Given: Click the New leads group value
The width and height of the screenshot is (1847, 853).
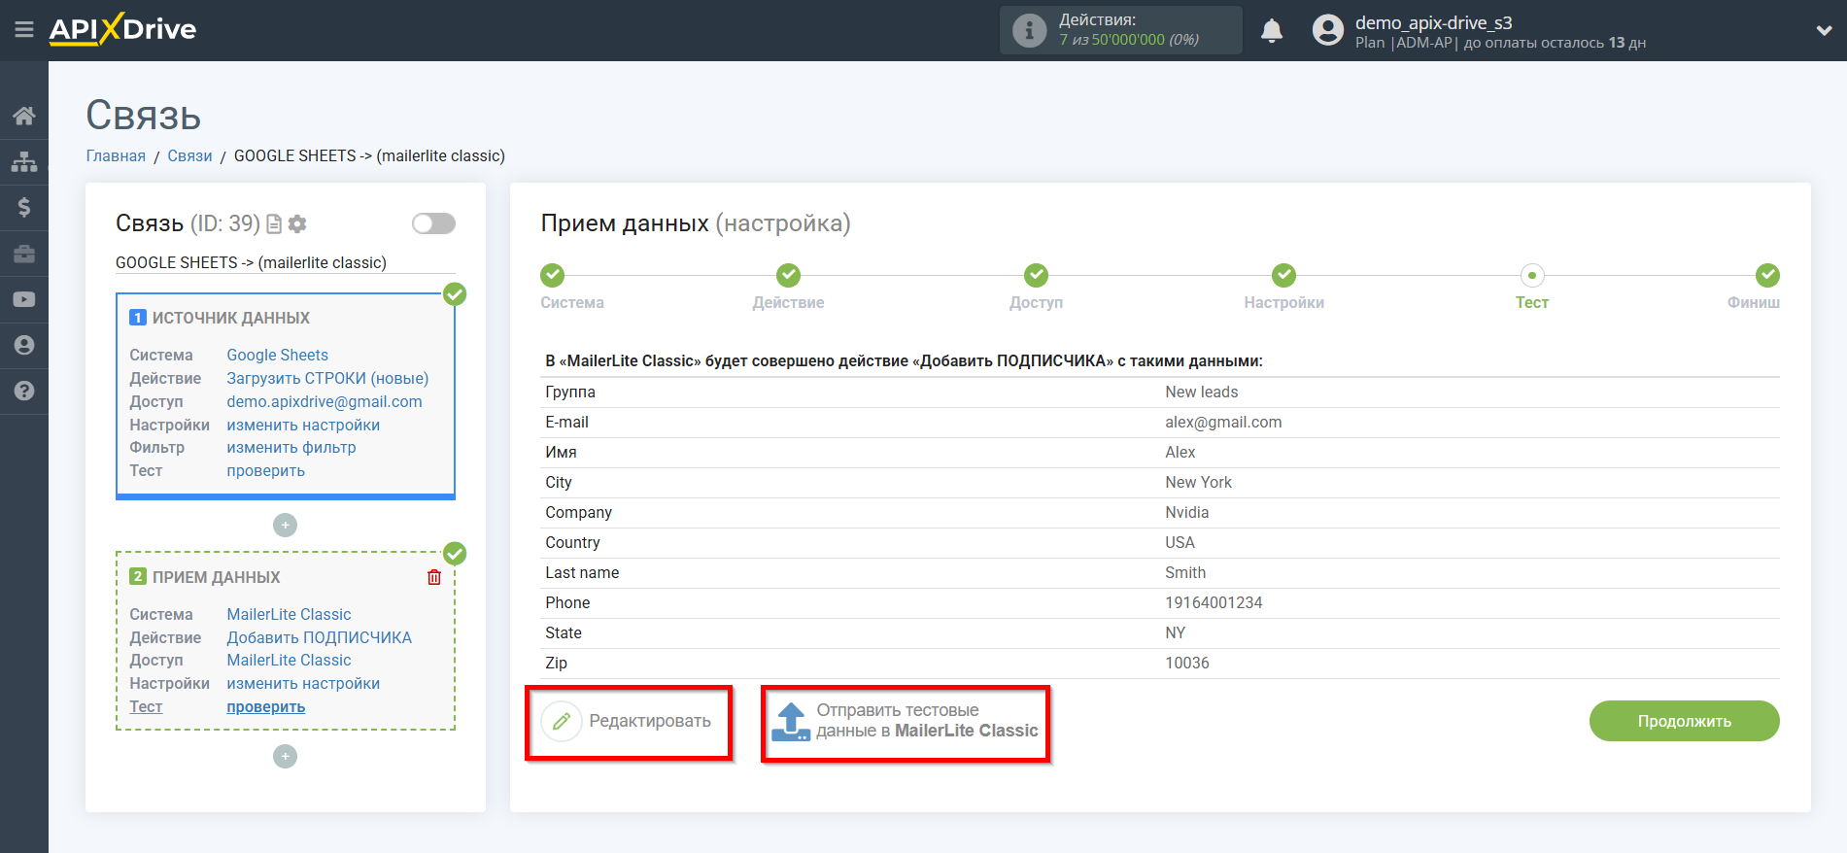Looking at the screenshot, I should point(1202,392).
